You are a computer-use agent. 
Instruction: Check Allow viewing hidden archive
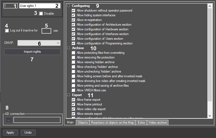tap(73, 62)
